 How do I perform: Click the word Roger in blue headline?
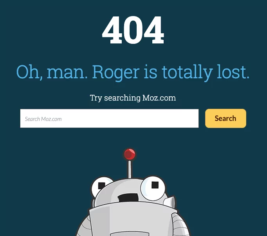pyautogui.click(x=116, y=72)
